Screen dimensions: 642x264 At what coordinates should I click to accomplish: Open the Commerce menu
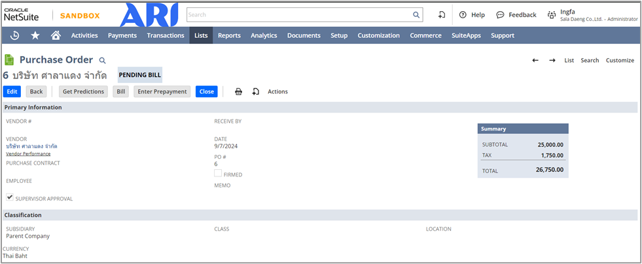(426, 35)
